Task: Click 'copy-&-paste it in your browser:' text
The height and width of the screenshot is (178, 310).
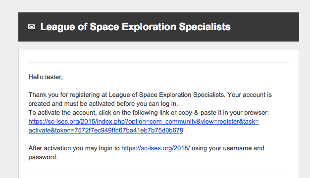Action: point(224,112)
